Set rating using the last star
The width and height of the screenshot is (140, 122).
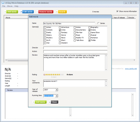tap(63, 75)
